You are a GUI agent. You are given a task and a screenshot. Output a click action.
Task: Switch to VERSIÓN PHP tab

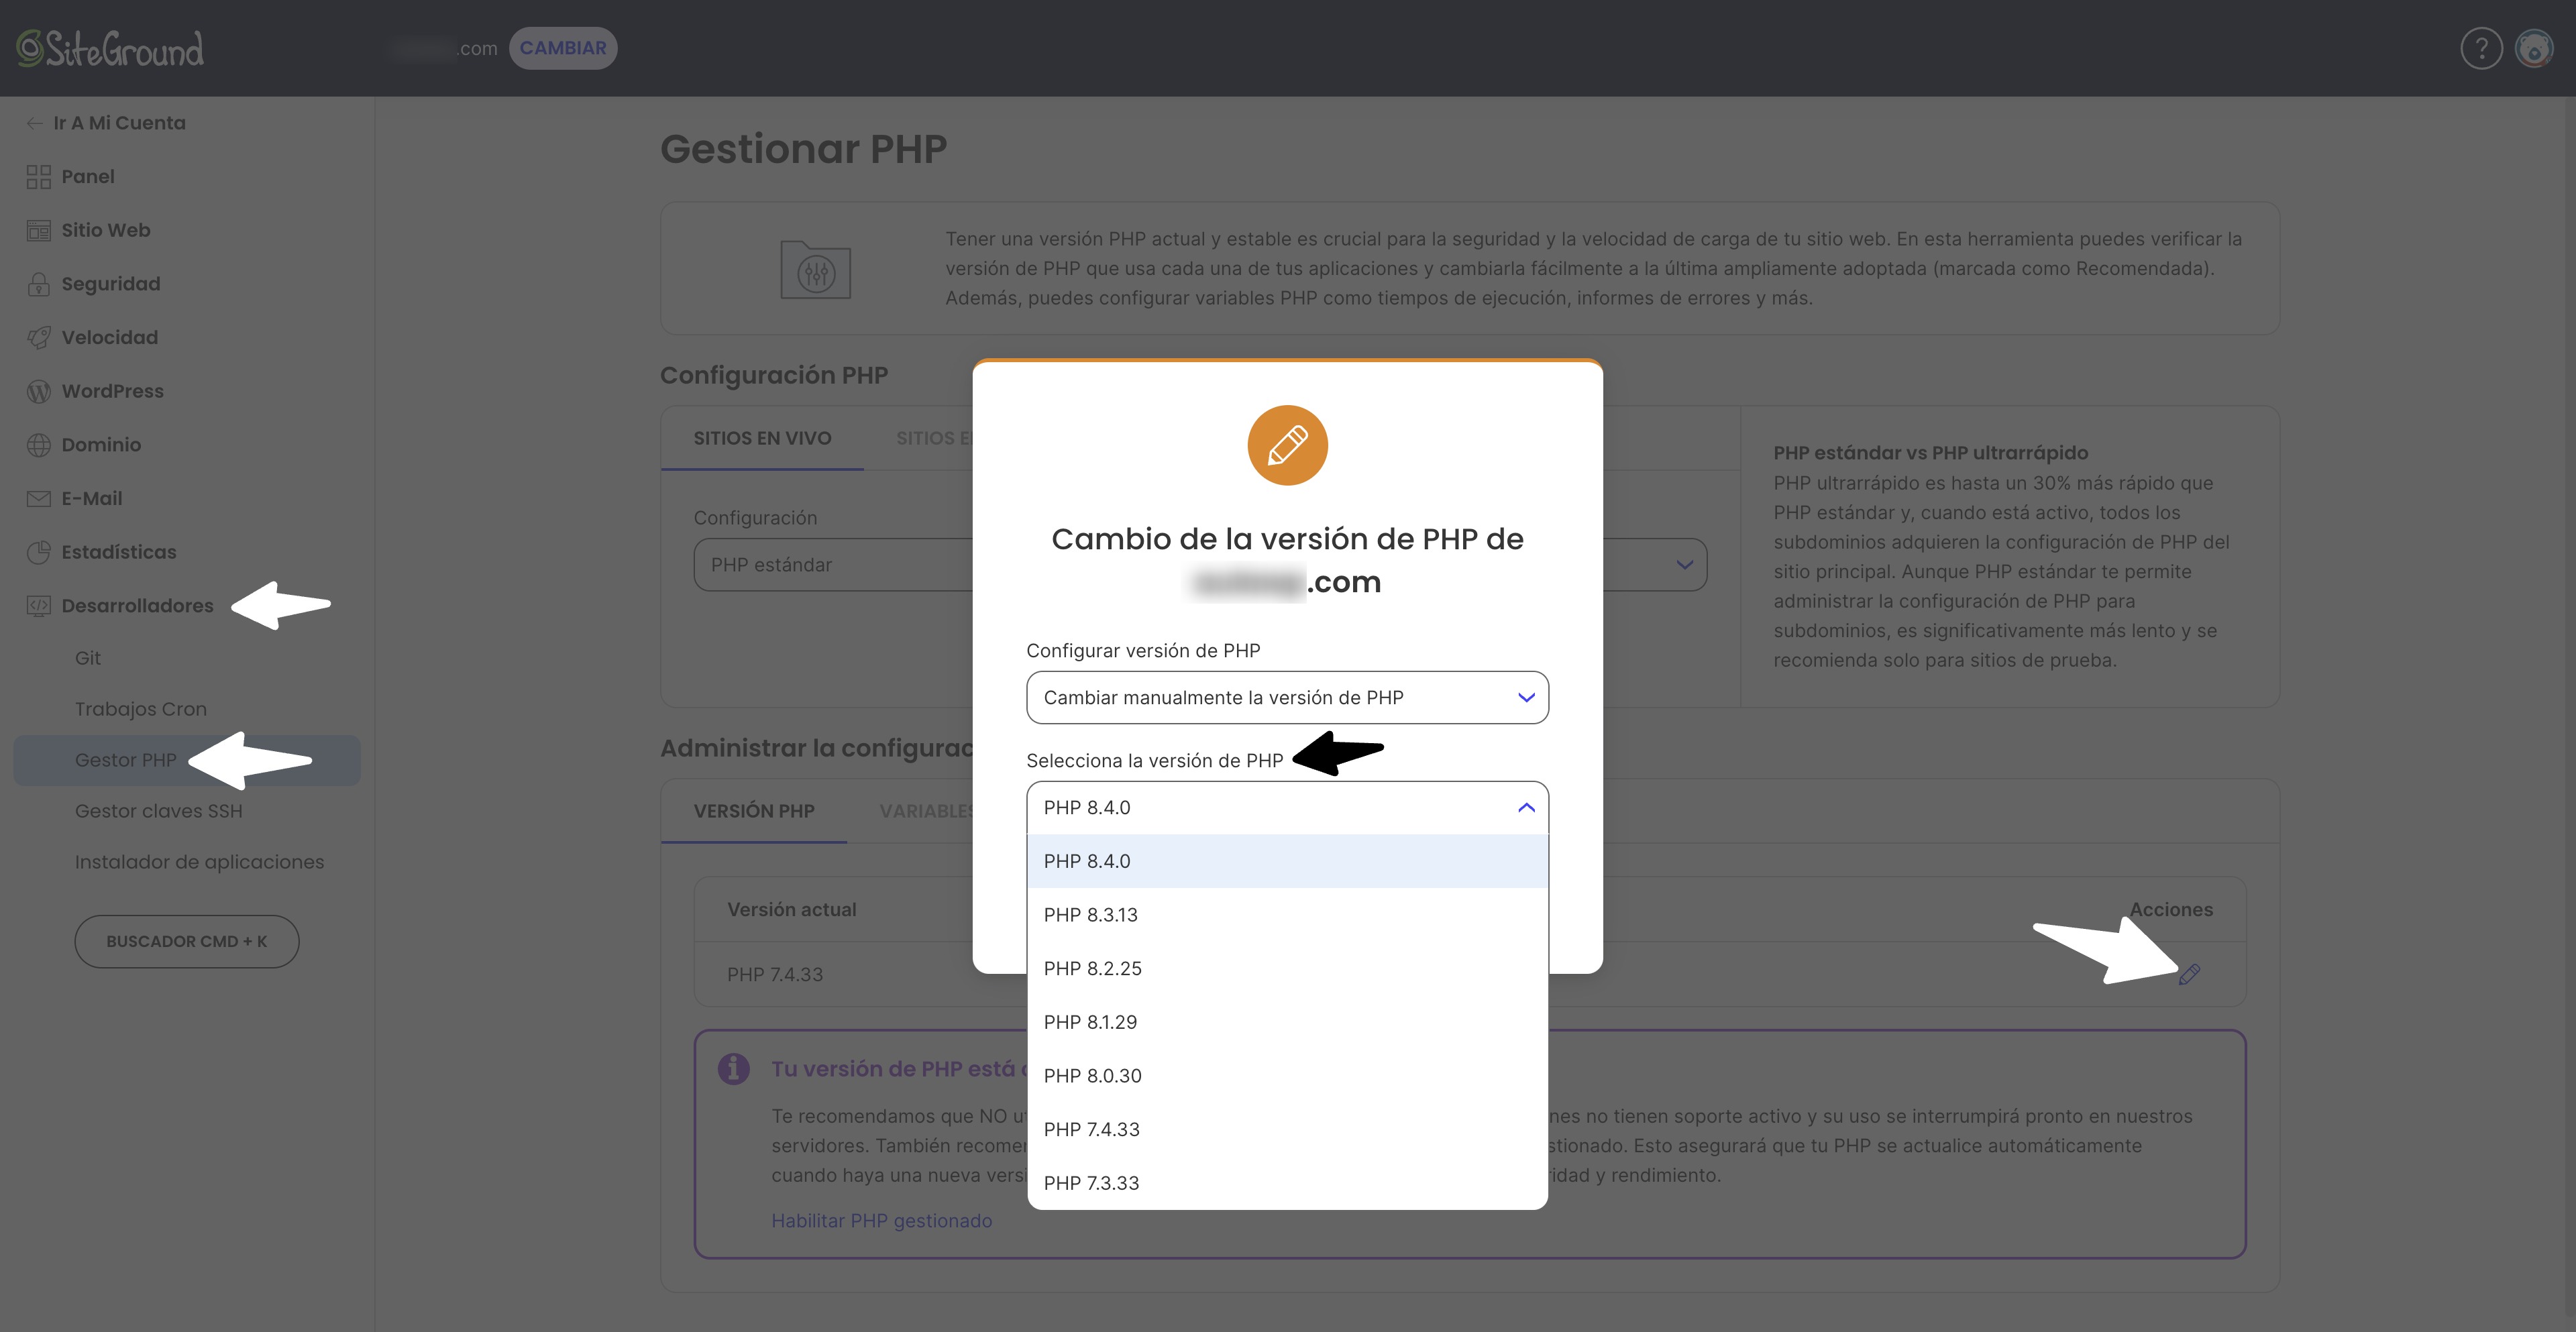[x=754, y=811]
